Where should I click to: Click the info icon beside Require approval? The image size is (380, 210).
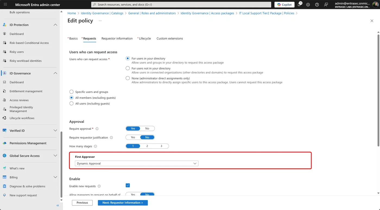pyautogui.click(x=97, y=129)
